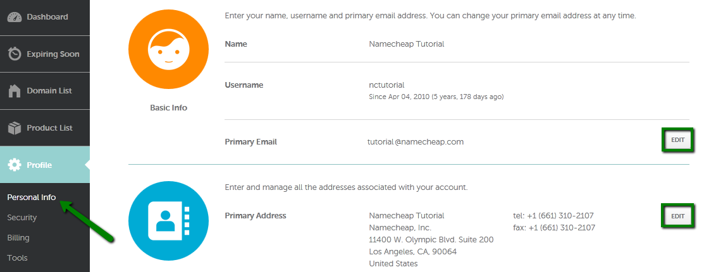This screenshot has height=272, width=716.
Task: Click the tutorial@namecheap.com email text
Action: [x=416, y=142]
